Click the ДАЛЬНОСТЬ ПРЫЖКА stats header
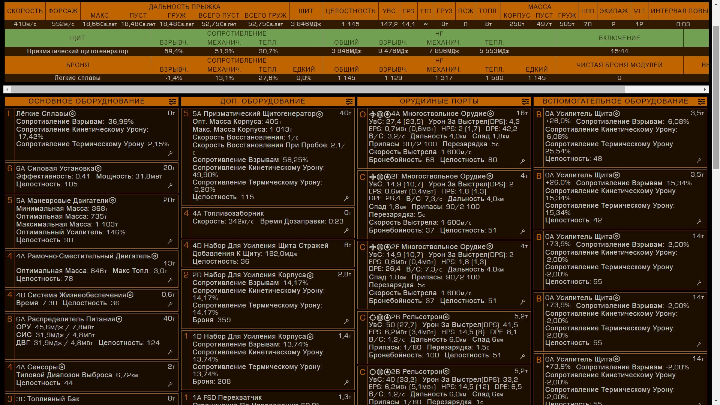The image size is (720, 405). [184, 7]
